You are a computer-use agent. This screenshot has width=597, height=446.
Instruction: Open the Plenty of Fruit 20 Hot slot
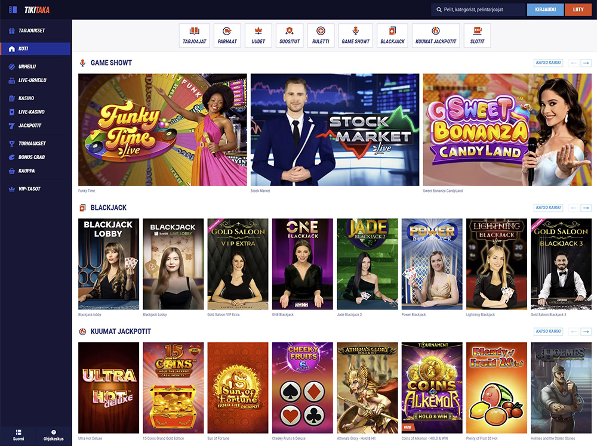[497, 388]
